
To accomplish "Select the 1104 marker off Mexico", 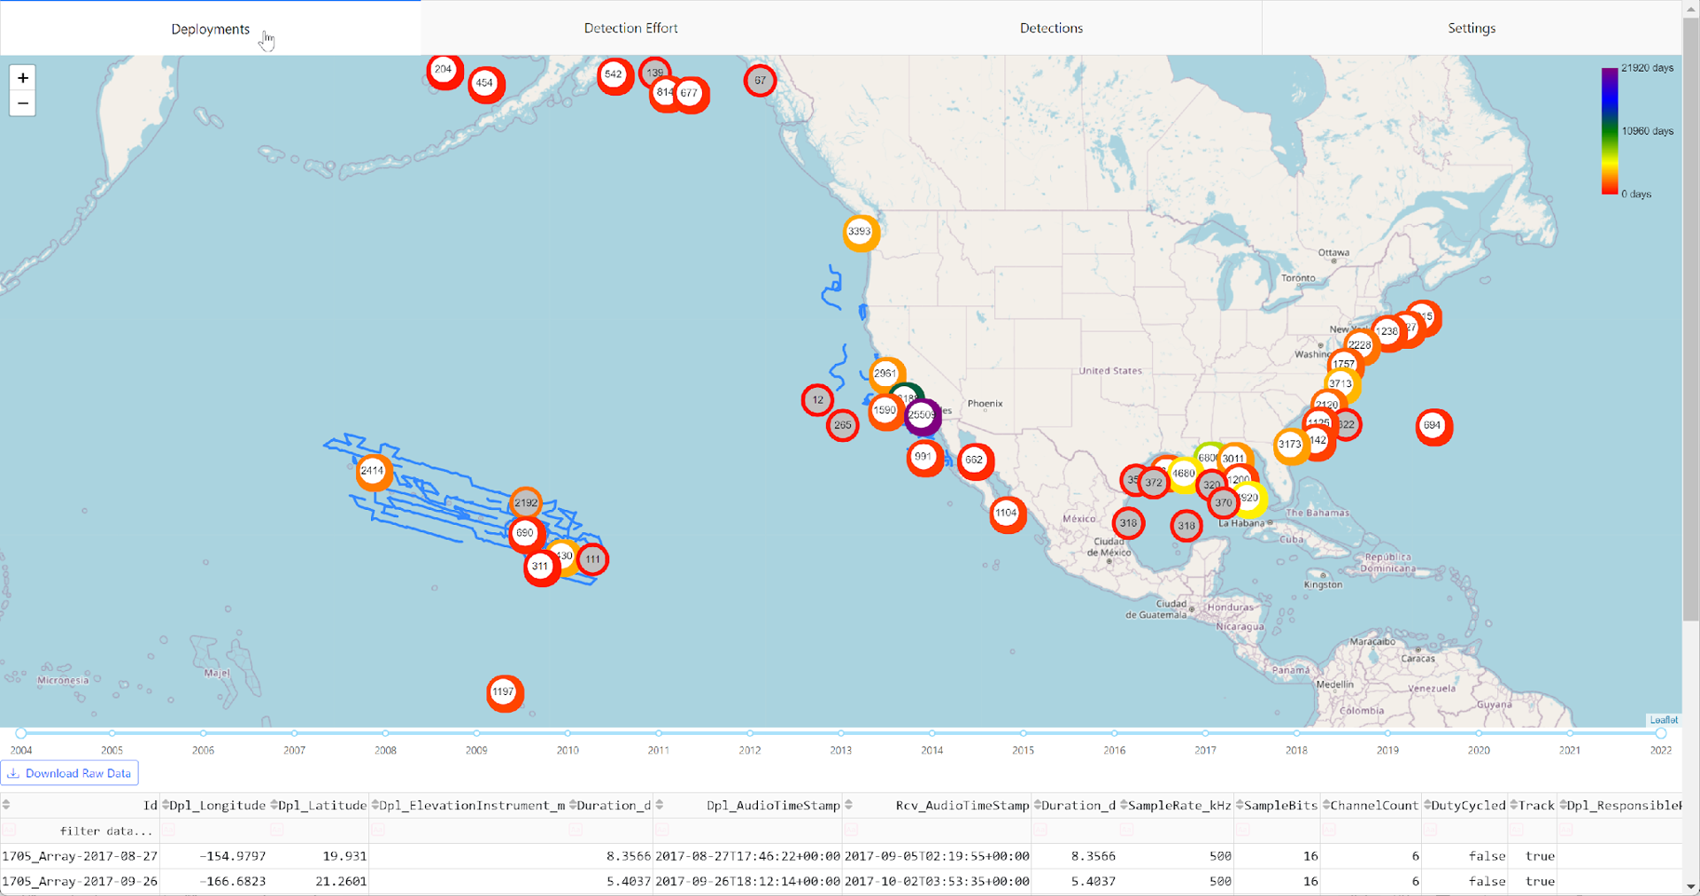I will tap(1007, 514).
